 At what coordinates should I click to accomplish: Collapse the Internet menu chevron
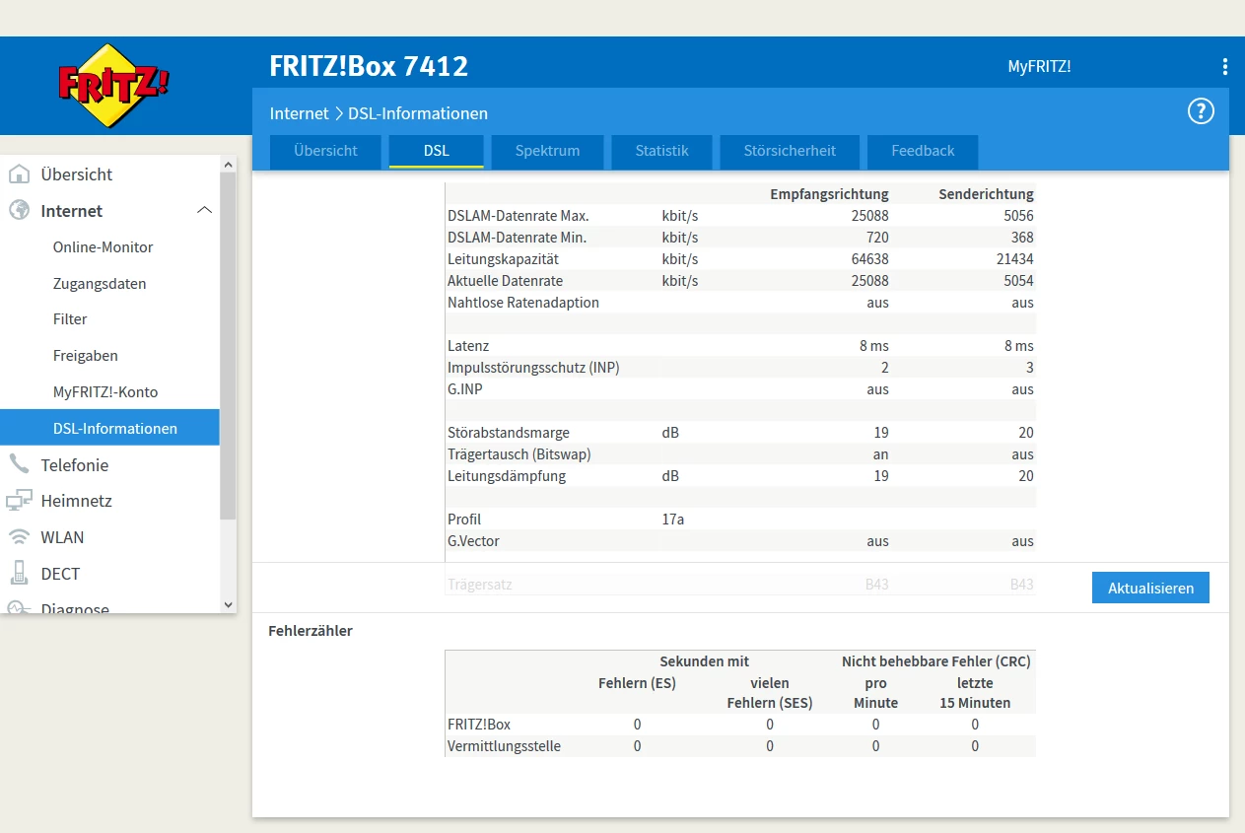click(204, 210)
